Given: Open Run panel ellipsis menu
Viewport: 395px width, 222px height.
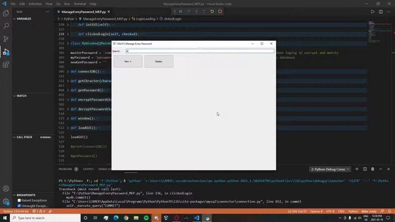Looking at the screenshot, I should pos(47,12).
